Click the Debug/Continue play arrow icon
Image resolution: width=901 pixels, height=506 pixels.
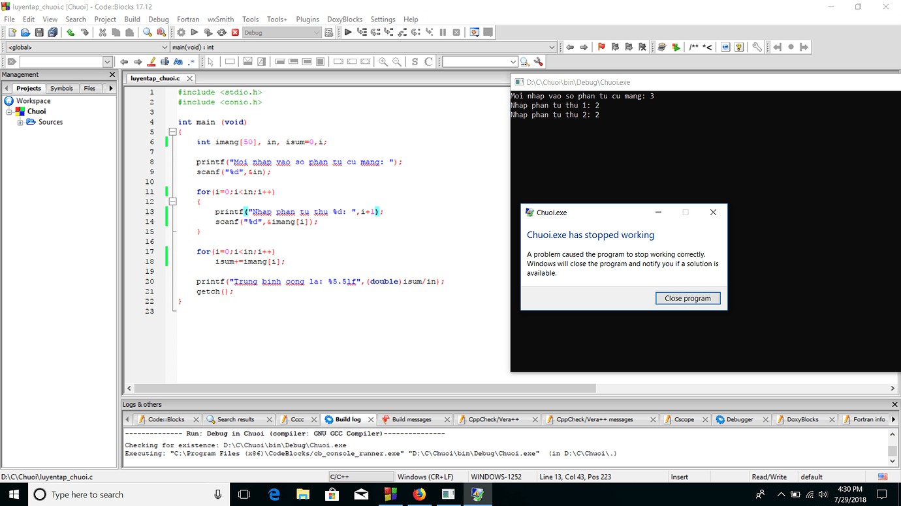point(347,33)
